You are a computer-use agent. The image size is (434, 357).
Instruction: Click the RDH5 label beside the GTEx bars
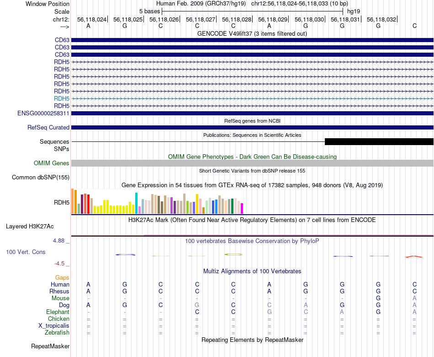pos(62,202)
